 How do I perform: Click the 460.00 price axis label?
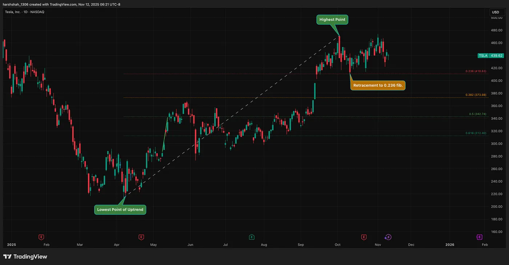click(x=496, y=43)
